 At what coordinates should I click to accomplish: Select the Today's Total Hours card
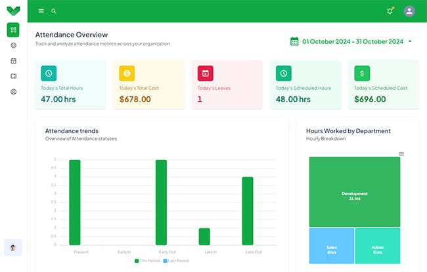(x=70, y=85)
